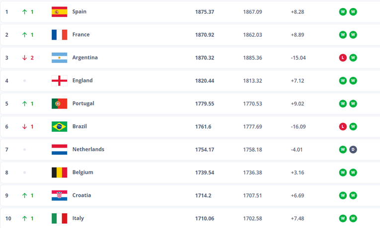Click the France flag icon
This screenshot has height=228, width=380.
pyautogui.click(x=59, y=35)
